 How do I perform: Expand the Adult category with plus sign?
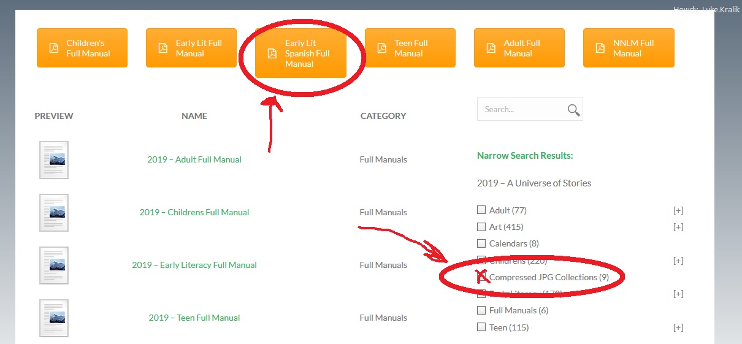(678, 210)
